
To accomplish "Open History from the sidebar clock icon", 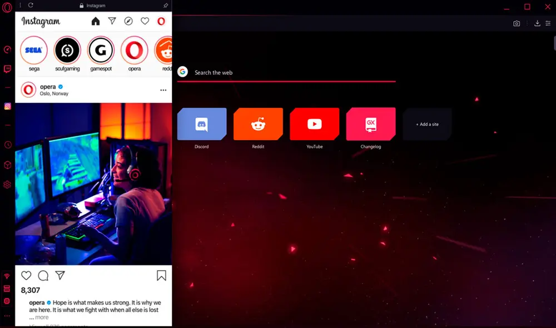I will click(x=7, y=145).
